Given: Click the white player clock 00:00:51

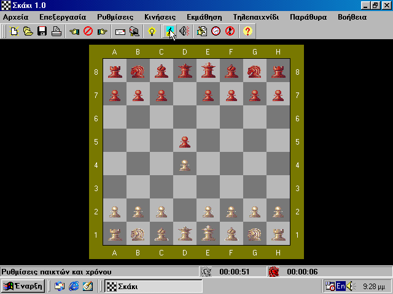Looking at the screenshot, I should pos(234,272).
